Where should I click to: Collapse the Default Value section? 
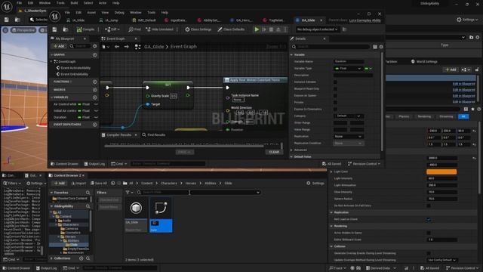(x=292, y=156)
